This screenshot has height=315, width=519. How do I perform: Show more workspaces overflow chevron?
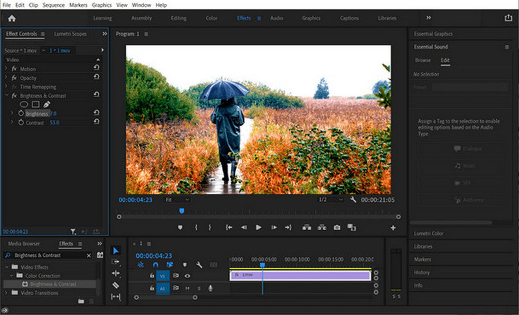pyautogui.click(x=429, y=17)
